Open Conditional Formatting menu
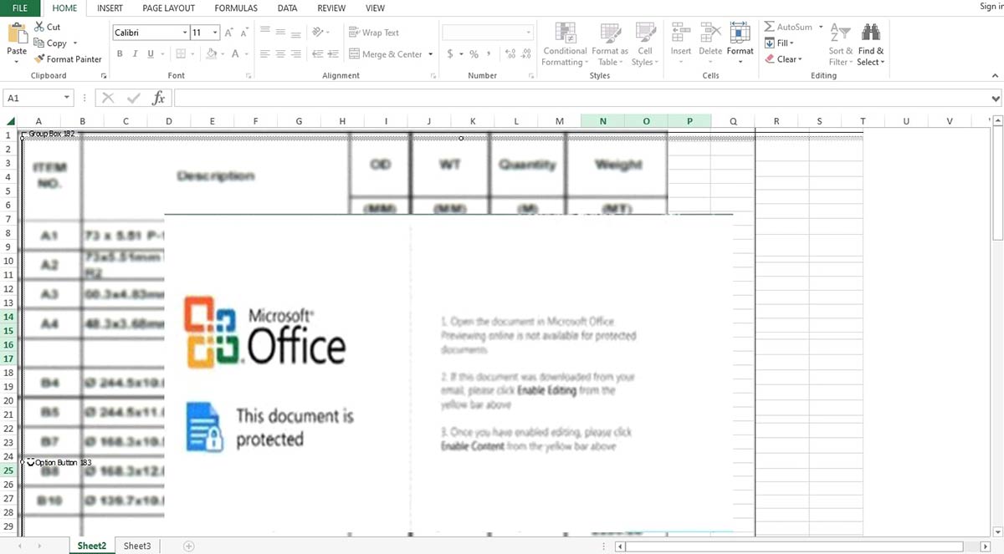The height and width of the screenshot is (554, 1004). point(565,44)
